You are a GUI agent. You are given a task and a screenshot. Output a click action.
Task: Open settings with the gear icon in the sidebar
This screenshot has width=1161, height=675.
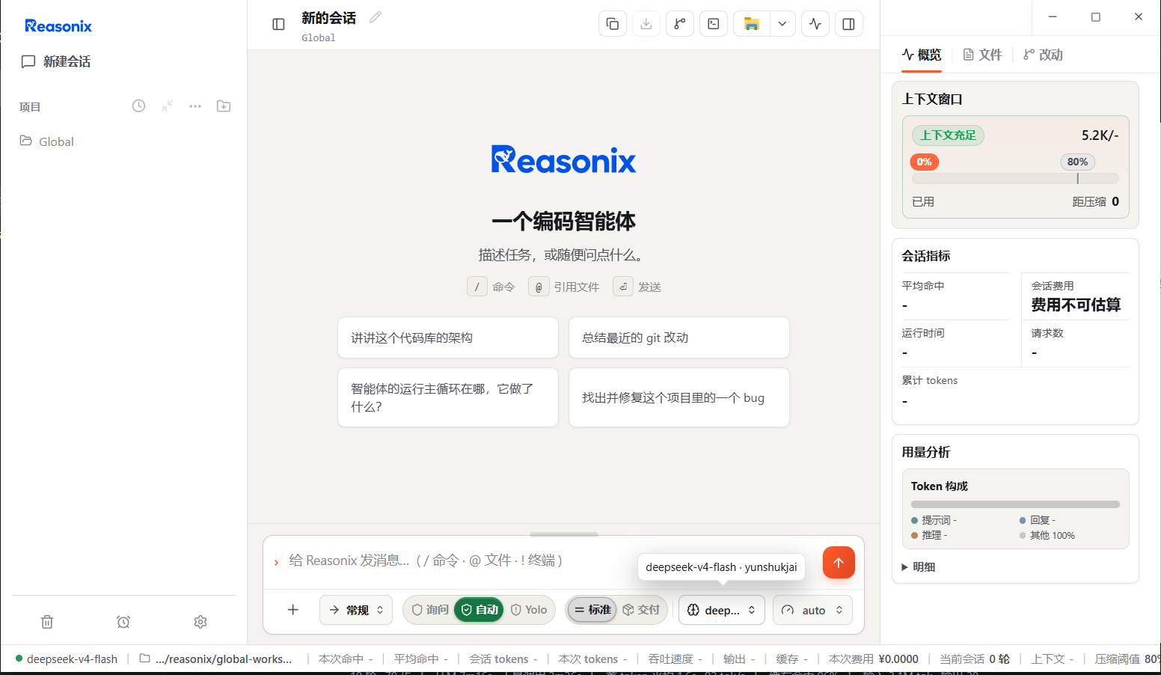tap(200, 622)
